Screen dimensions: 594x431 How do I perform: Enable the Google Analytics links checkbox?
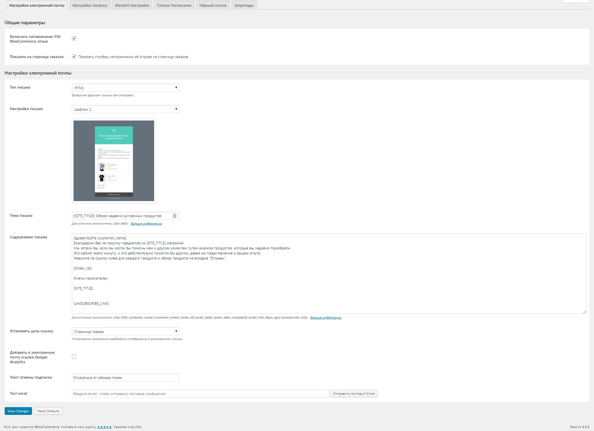click(74, 357)
